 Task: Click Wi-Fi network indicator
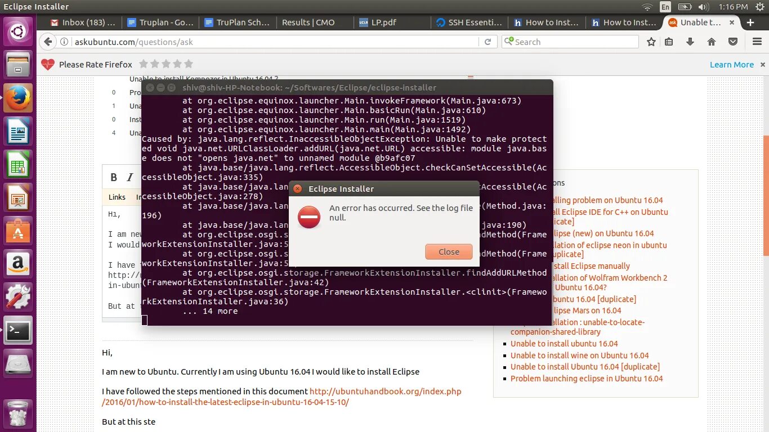(647, 7)
